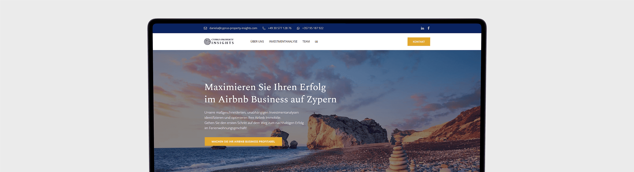Click the paragraph starting Unsere maßgeschneiderten

click(254, 120)
